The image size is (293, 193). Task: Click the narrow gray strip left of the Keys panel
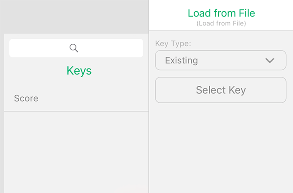coord(2,113)
